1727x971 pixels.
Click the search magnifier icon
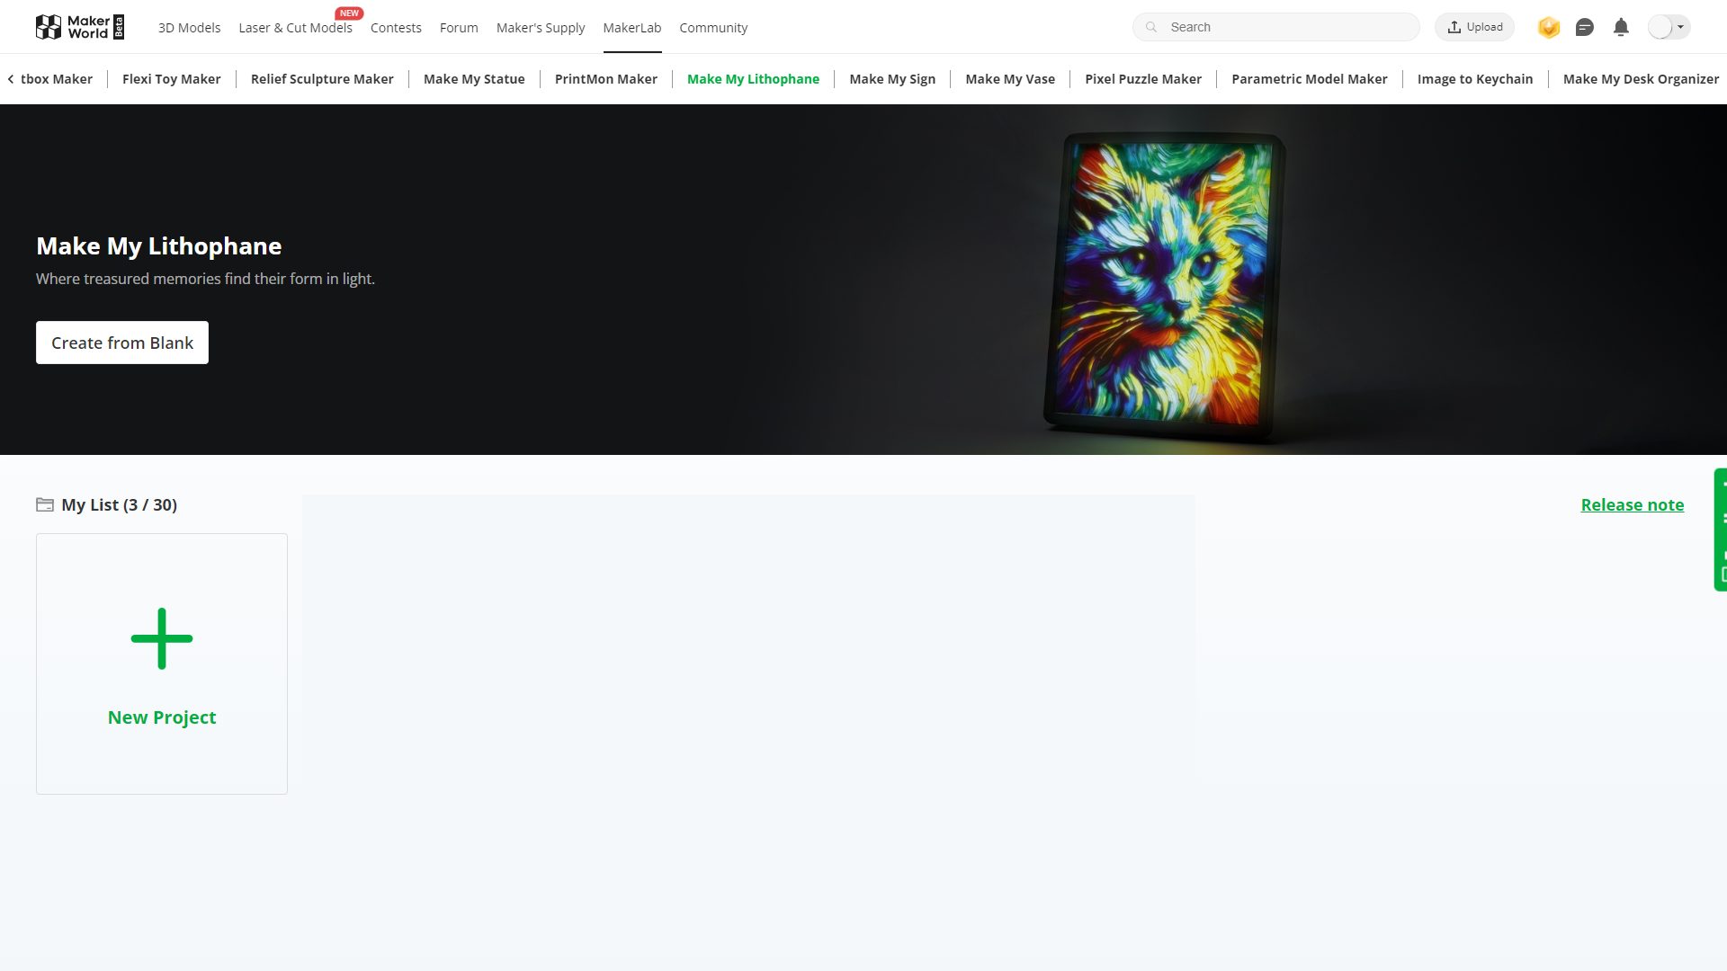pos(1151,27)
